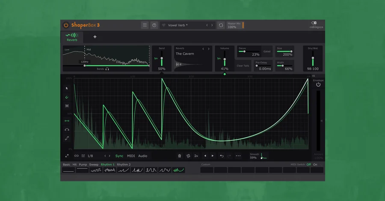385x201 pixels.
Task: Select the arrow pointer tool
Action: (x=67, y=89)
